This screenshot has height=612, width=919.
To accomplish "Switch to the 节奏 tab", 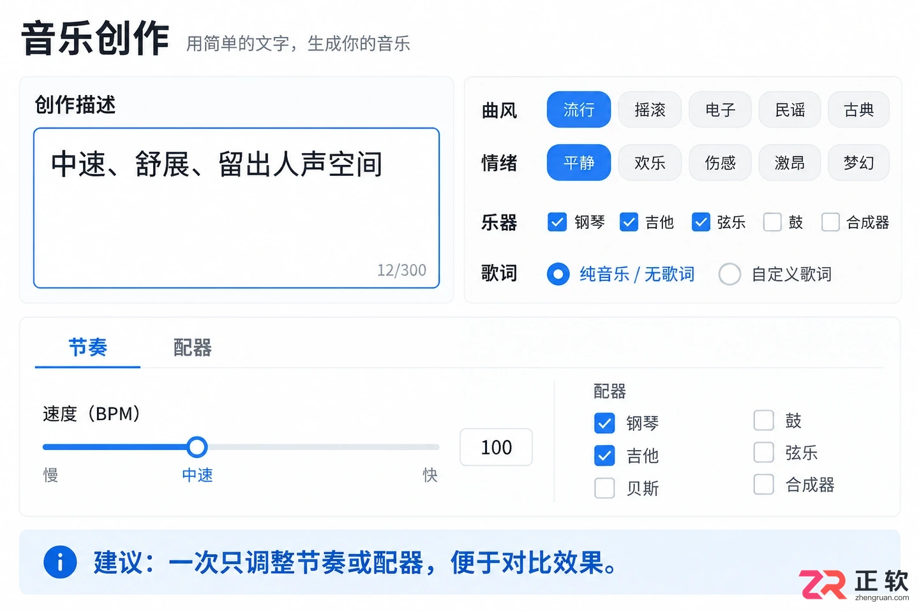I will (87, 347).
